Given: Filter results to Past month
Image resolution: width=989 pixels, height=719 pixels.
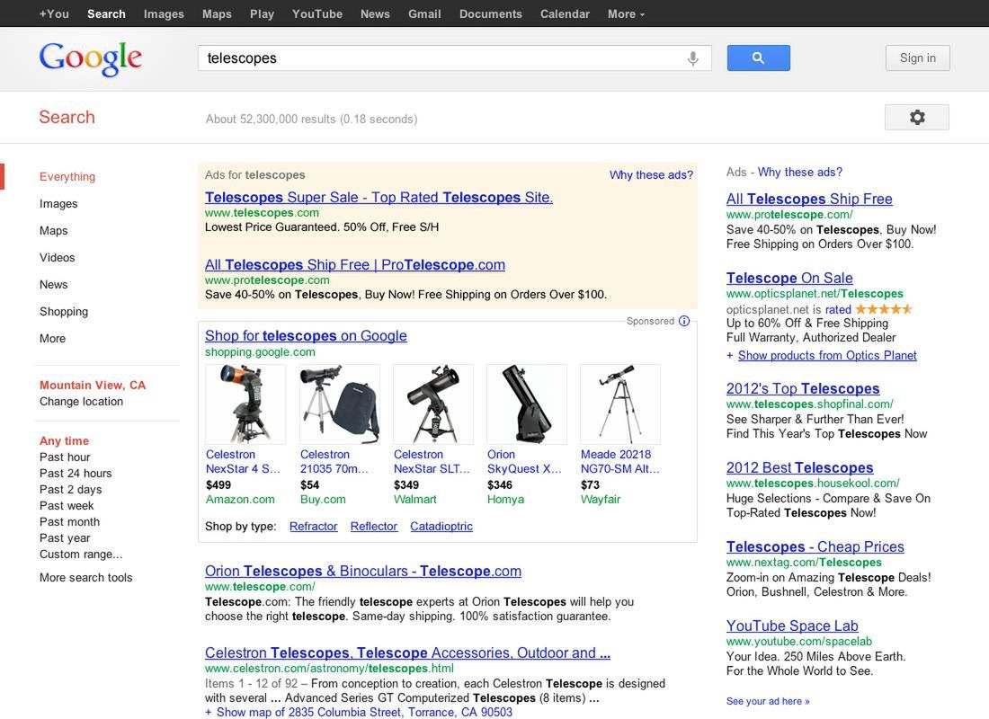Looking at the screenshot, I should [69, 521].
